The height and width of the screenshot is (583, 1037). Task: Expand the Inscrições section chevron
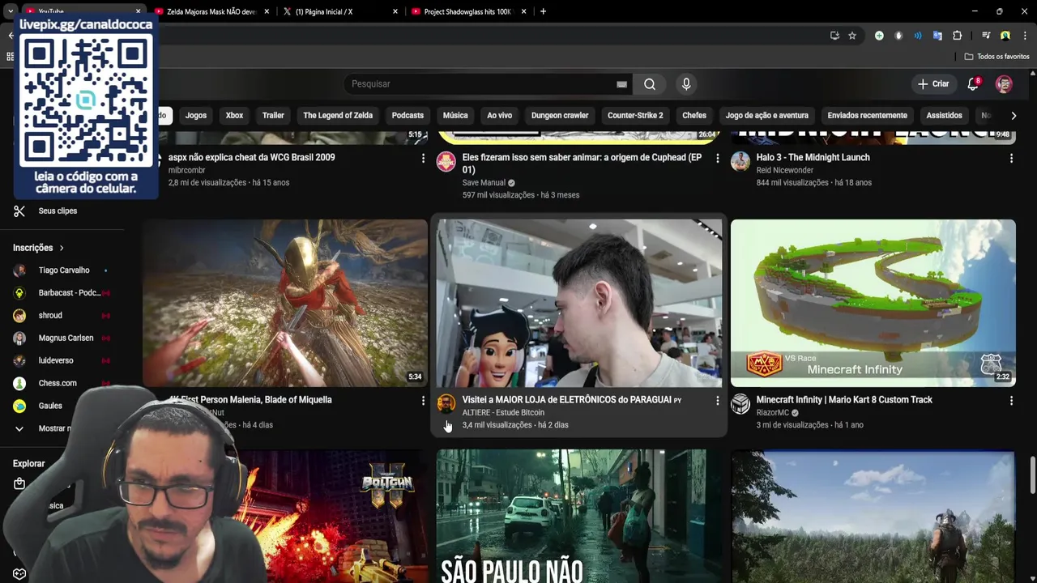click(x=61, y=248)
